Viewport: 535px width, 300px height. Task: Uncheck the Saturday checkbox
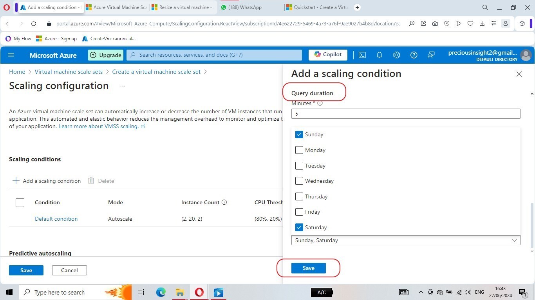click(x=299, y=227)
